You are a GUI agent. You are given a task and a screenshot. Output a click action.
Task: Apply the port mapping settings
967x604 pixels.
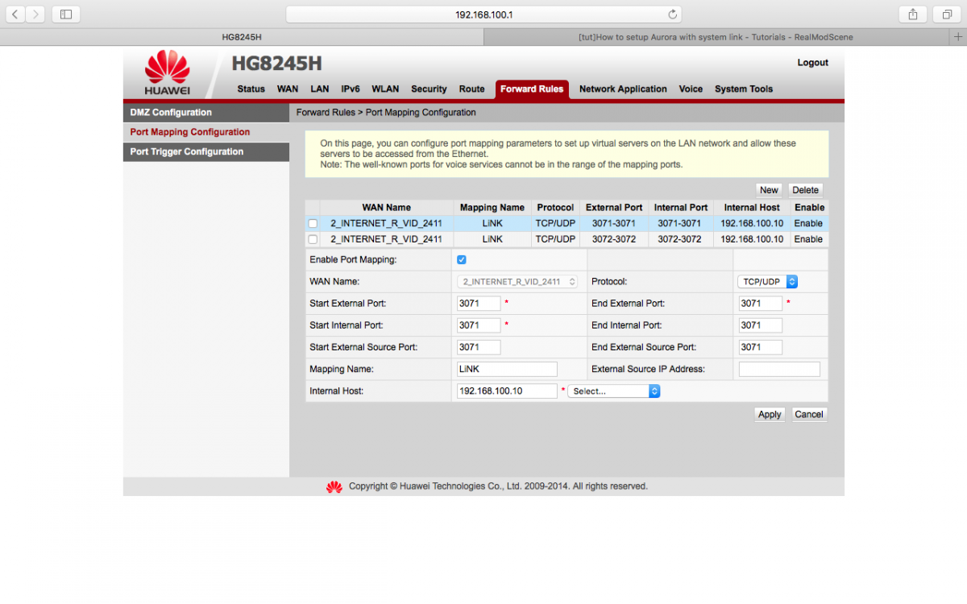pyautogui.click(x=770, y=414)
